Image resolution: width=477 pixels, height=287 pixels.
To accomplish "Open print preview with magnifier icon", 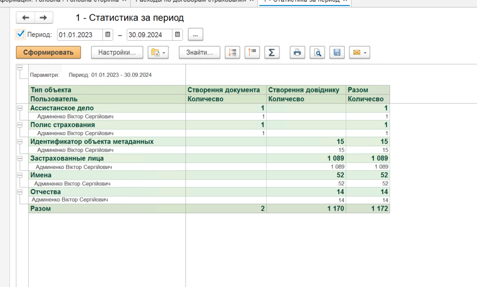I will tap(317, 52).
